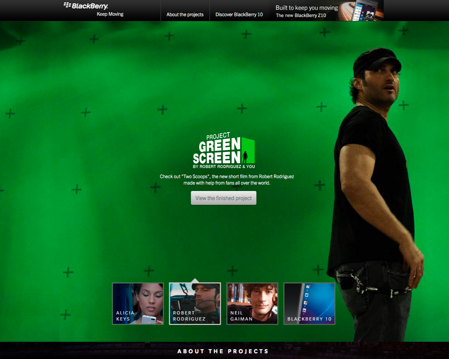Image resolution: width=449 pixels, height=359 pixels.
Task: Click the Keep Moving tagline
Action: pos(110,14)
